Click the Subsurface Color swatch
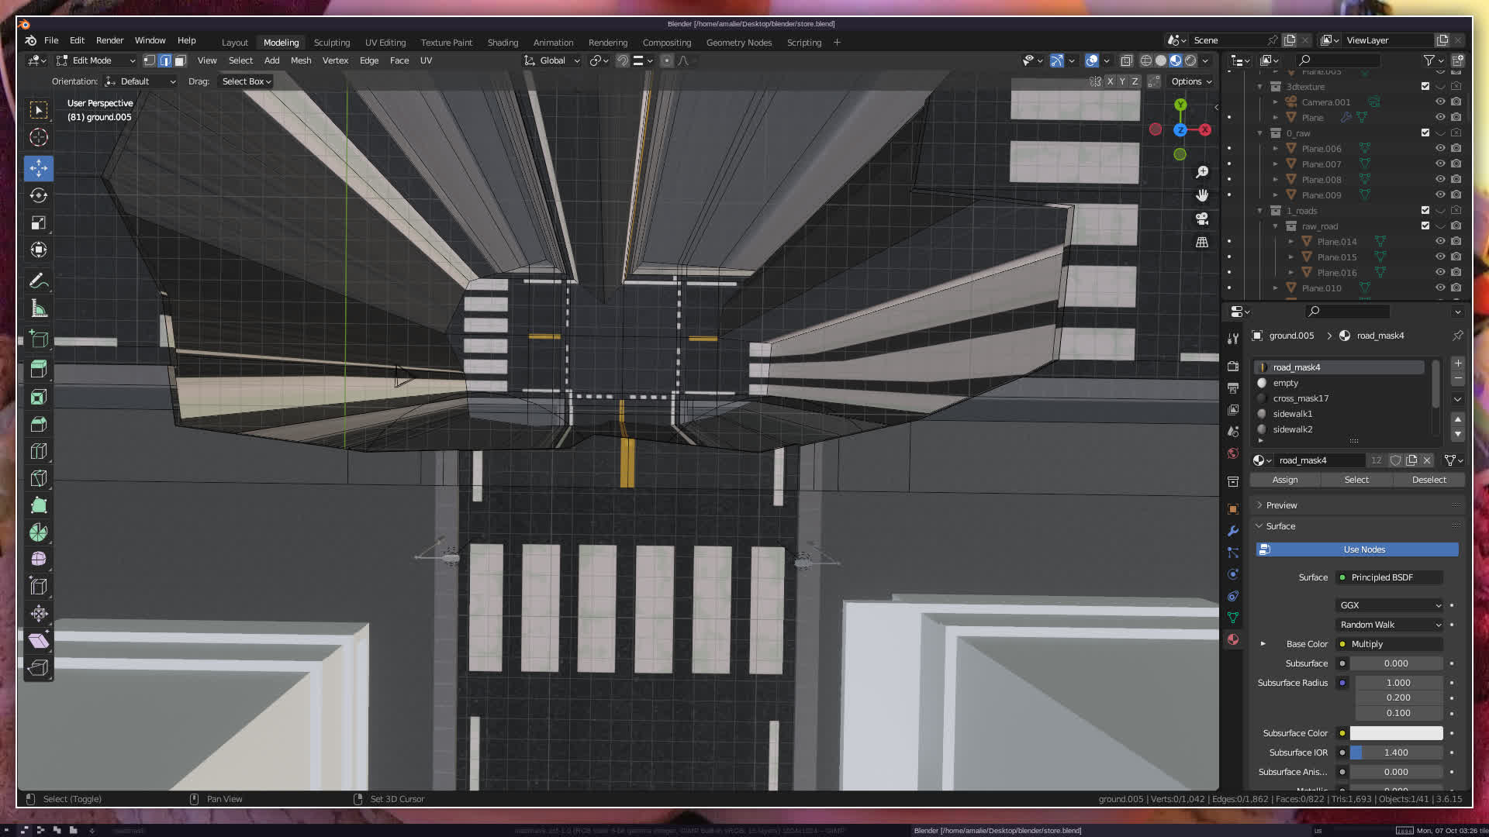Viewport: 1489px width, 837px height. point(1396,733)
